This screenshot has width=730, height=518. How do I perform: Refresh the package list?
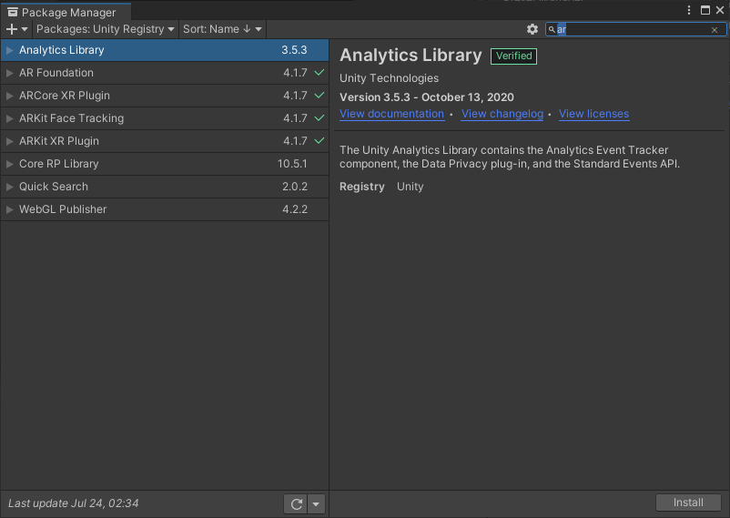click(x=296, y=503)
